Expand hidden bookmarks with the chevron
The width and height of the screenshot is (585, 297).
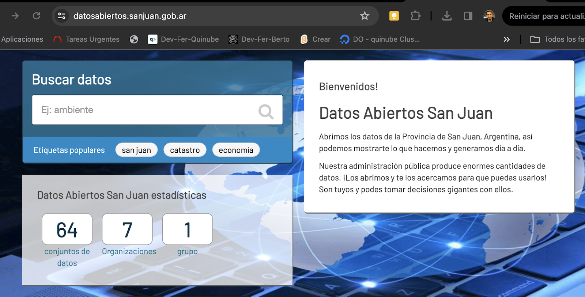tap(506, 39)
